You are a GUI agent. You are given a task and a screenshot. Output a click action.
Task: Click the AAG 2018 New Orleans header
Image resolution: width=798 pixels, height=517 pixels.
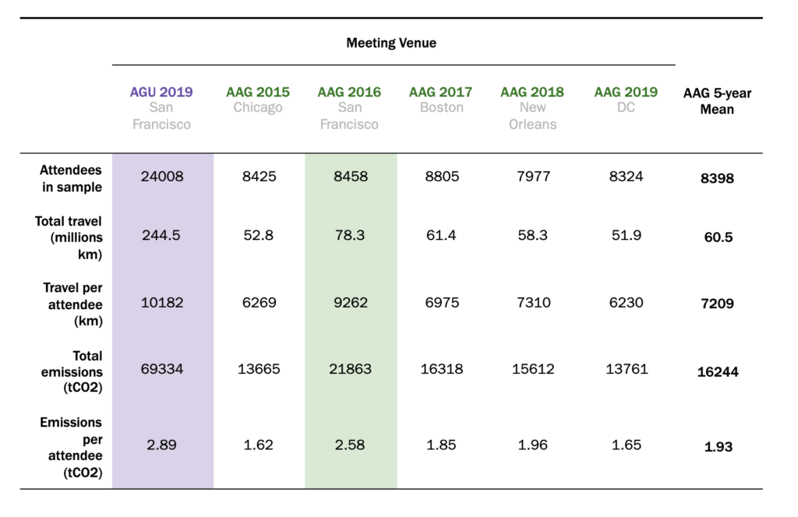533,107
